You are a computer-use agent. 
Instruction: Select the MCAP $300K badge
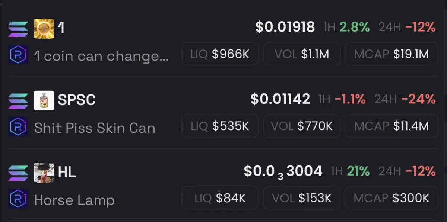tap(391, 198)
